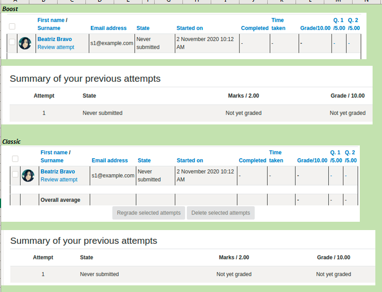Screen dimensions: 382x292
Task: Sort by Started on in the Boost table
Action: [x=190, y=28]
